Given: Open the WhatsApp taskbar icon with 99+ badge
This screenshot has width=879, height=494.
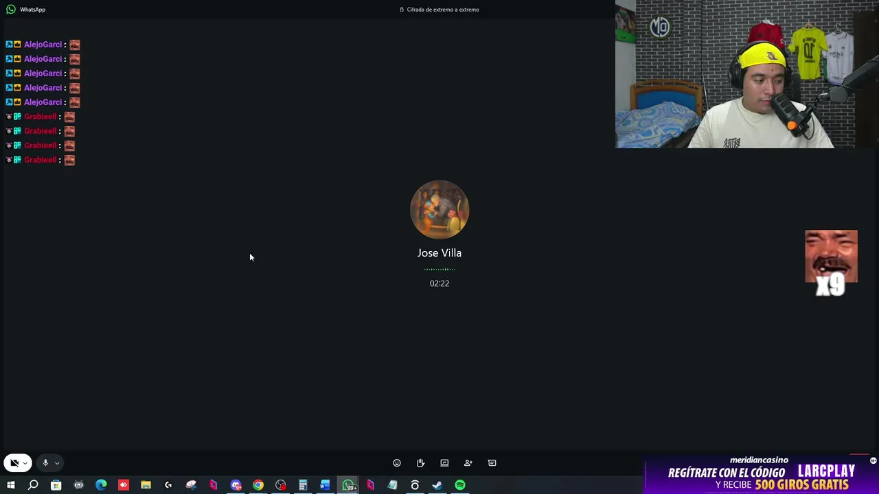Looking at the screenshot, I should [348, 485].
